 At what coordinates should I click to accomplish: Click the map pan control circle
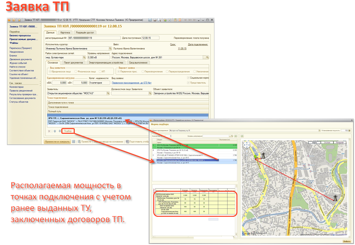tap(247, 145)
